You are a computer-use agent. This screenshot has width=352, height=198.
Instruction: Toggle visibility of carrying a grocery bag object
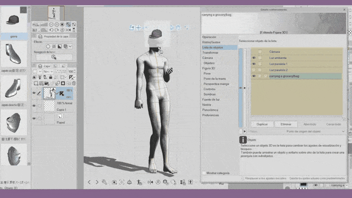tap(254, 76)
